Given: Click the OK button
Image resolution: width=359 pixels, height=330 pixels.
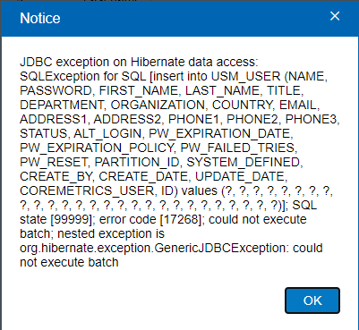Looking at the screenshot, I should (312, 300).
